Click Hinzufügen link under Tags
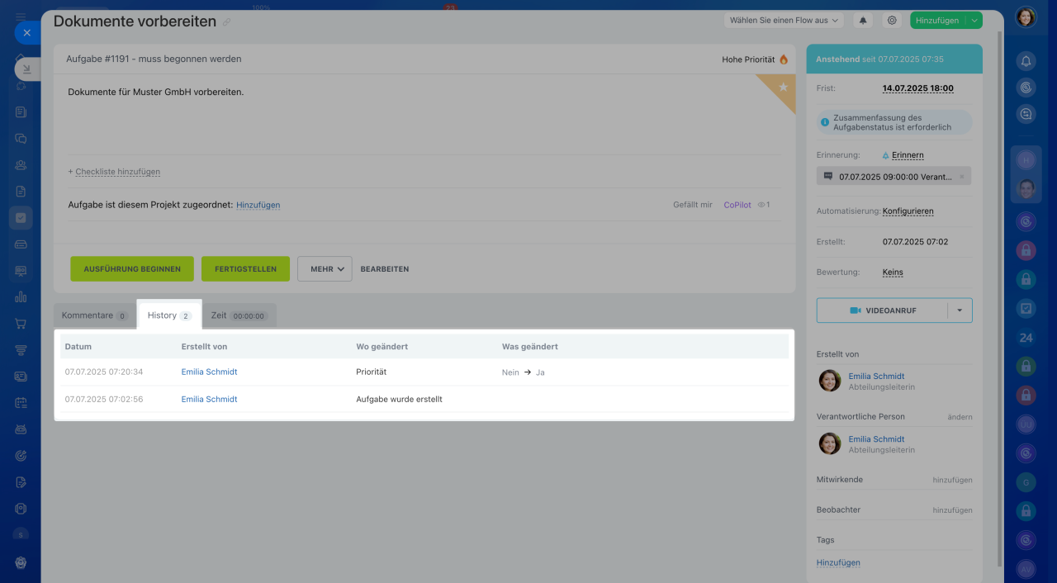This screenshot has width=1057, height=583. pyautogui.click(x=838, y=563)
